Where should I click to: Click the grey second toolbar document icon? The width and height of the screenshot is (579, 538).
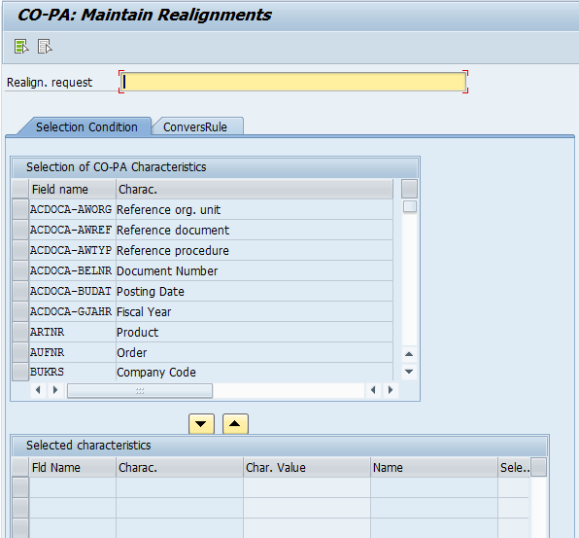tap(45, 47)
